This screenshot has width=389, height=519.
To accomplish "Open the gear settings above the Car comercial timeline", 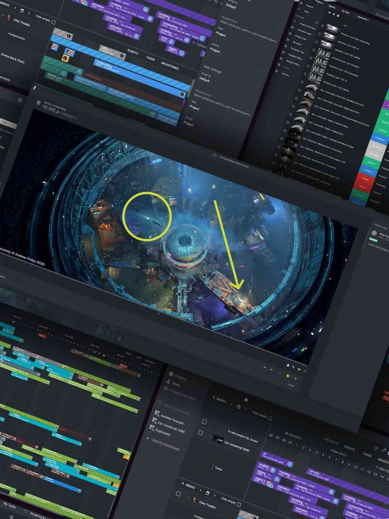I will pos(246,400).
